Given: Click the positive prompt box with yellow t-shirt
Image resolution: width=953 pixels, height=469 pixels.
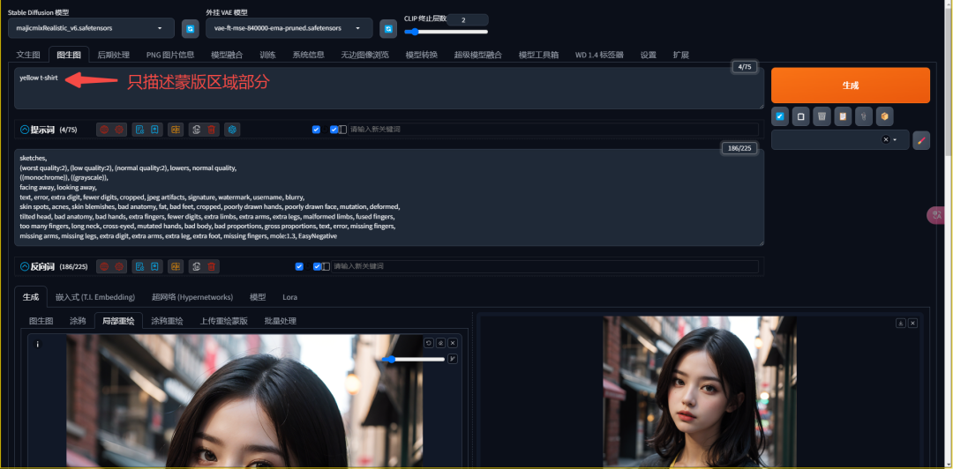Looking at the screenshot, I should (x=388, y=90).
